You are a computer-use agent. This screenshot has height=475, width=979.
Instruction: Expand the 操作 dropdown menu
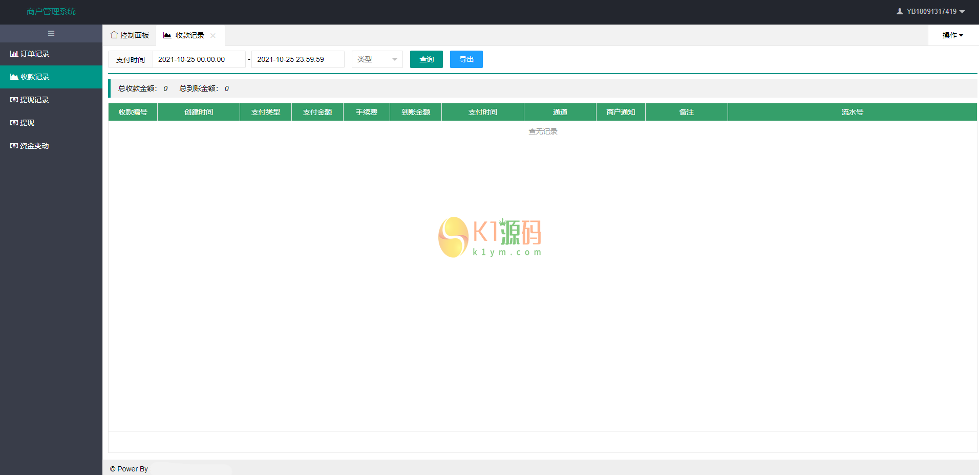(952, 35)
